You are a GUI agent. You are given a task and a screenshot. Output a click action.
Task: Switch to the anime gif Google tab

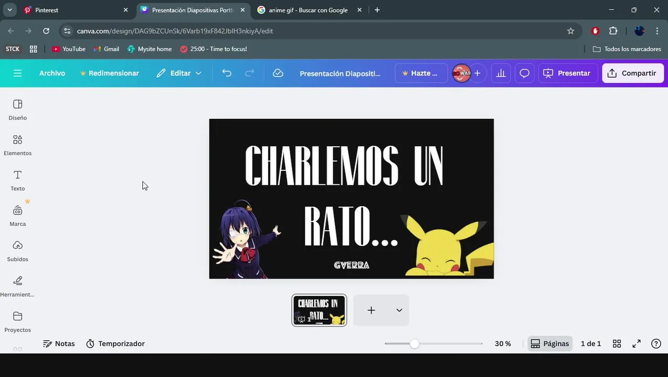pyautogui.click(x=309, y=10)
